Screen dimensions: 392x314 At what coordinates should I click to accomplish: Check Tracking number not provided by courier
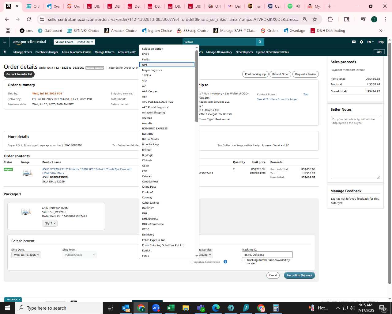point(243,260)
